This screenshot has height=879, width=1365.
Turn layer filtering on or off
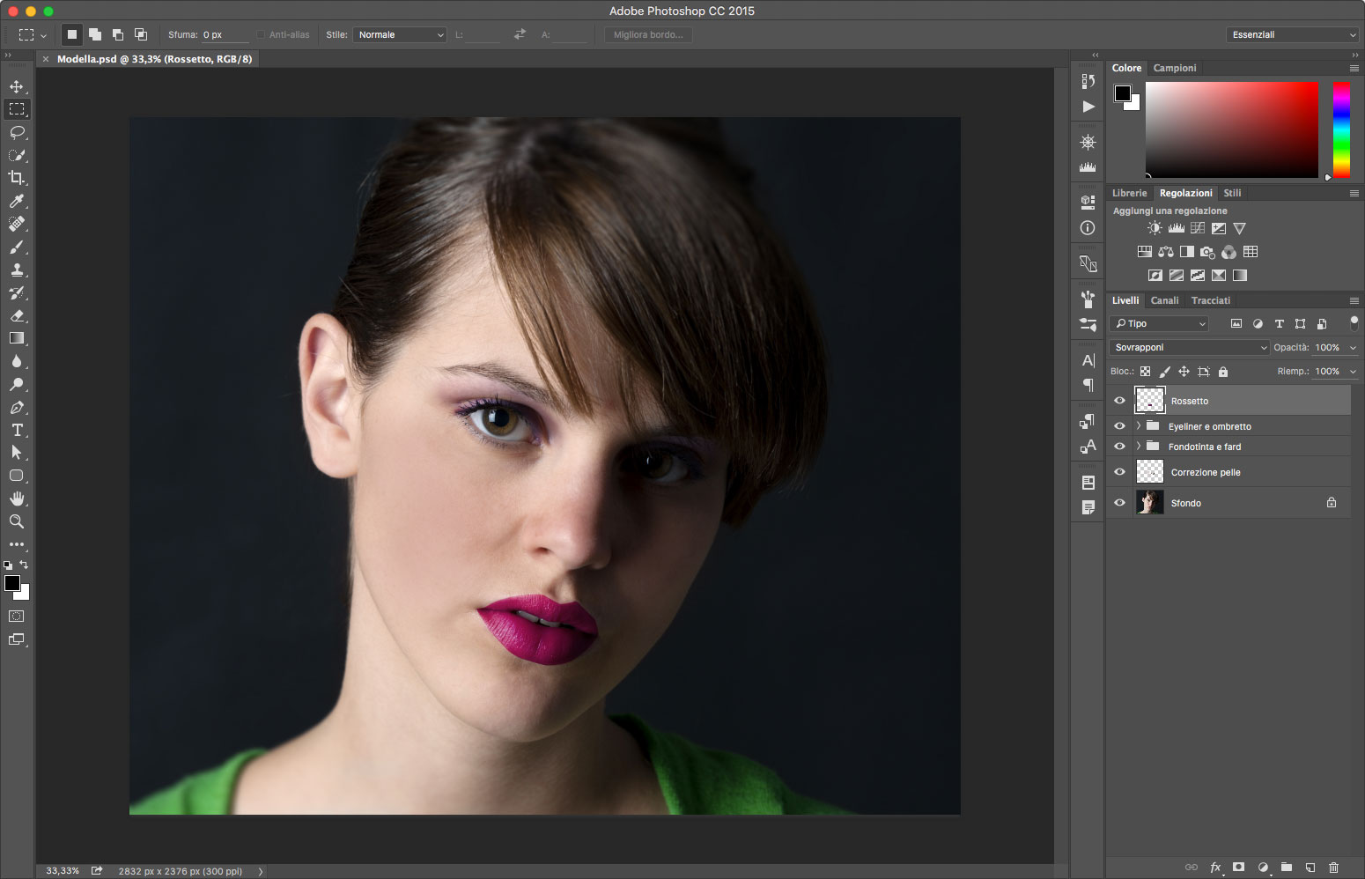(x=1354, y=323)
